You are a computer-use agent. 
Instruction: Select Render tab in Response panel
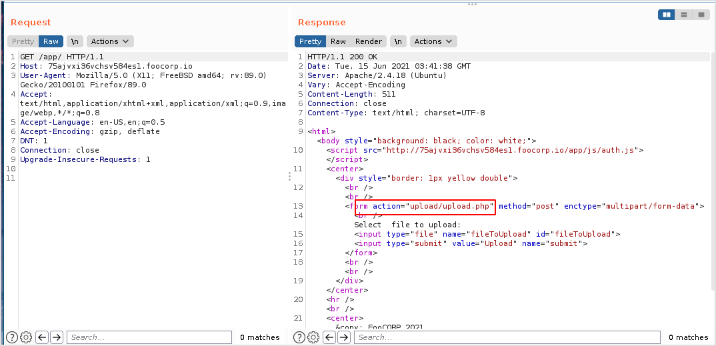click(x=369, y=41)
